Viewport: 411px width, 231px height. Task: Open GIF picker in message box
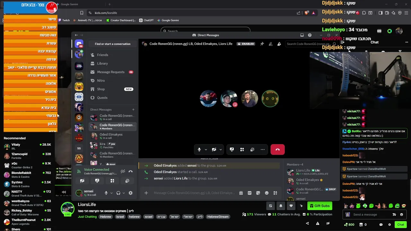click(249, 193)
